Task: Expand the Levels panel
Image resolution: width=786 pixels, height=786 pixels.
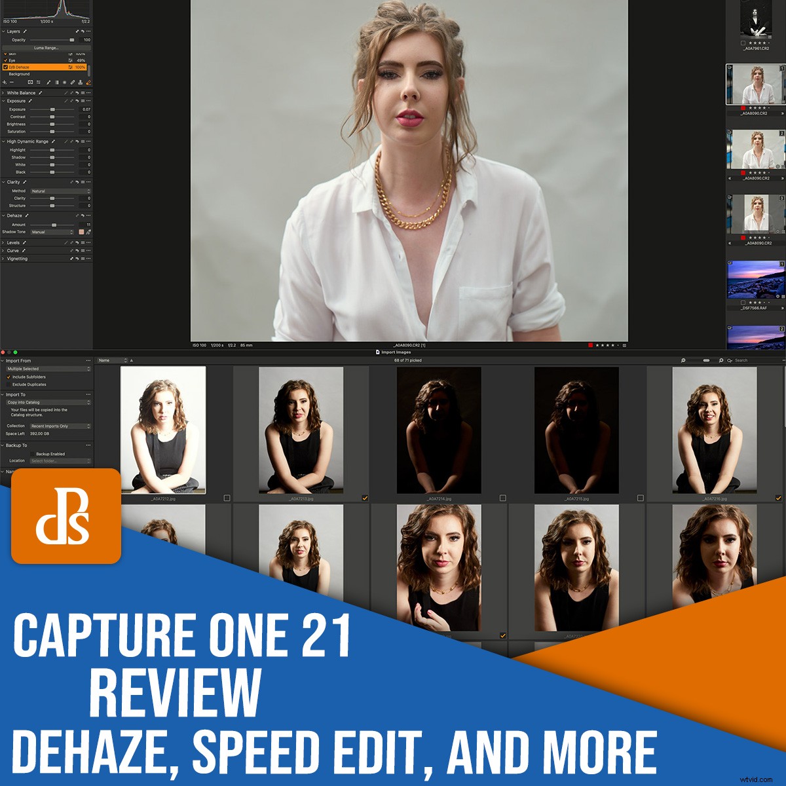Action: pyautogui.click(x=3, y=242)
